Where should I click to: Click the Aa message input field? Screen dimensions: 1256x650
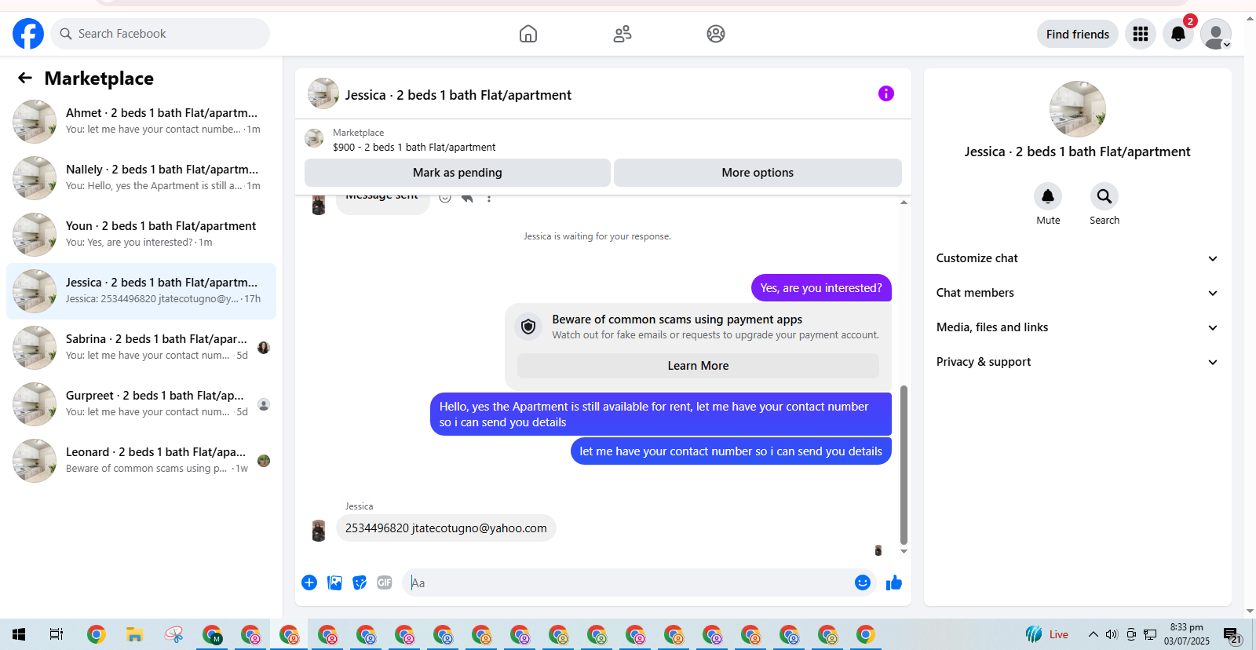(x=628, y=582)
